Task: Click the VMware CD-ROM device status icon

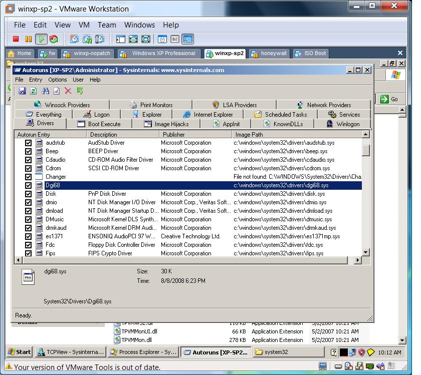Action: (348, 366)
